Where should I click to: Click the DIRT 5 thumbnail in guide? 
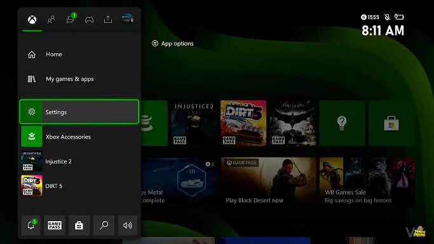click(32, 186)
